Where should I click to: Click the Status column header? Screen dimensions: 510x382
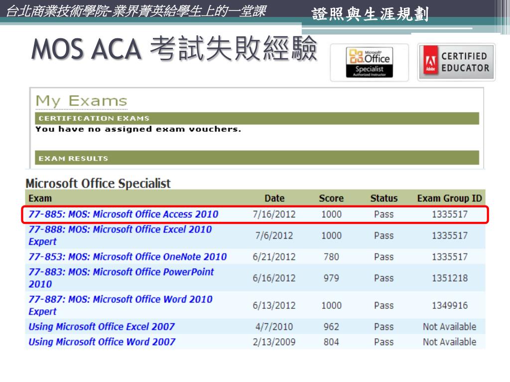[384, 198]
